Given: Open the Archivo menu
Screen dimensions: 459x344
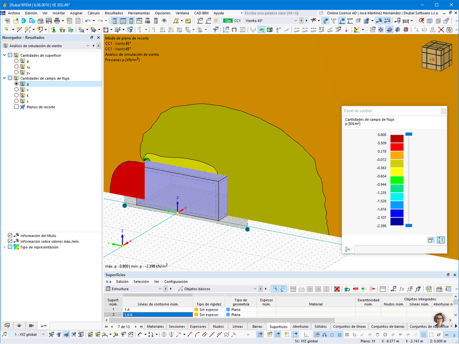Looking at the screenshot, I should [14, 13].
